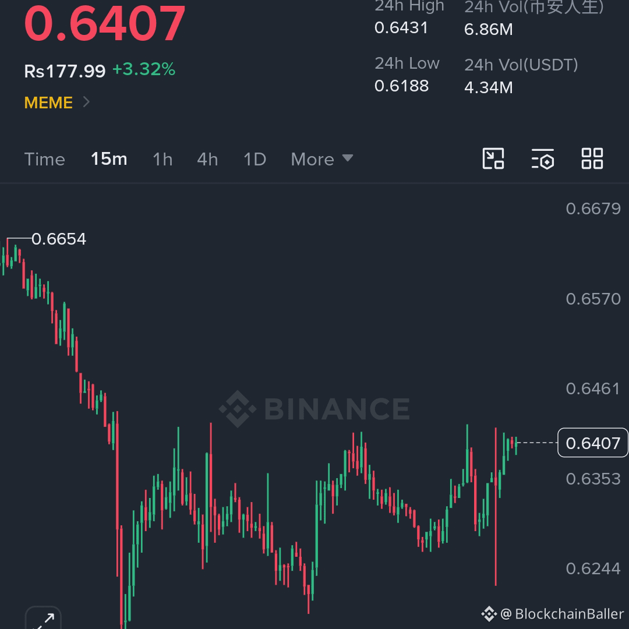Click the 0.6570 axis price label
The height and width of the screenshot is (629, 629).
pos(593,299)
